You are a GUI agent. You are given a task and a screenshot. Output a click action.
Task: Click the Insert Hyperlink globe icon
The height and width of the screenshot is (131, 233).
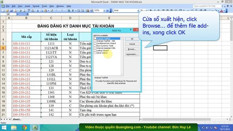point(69,11)
